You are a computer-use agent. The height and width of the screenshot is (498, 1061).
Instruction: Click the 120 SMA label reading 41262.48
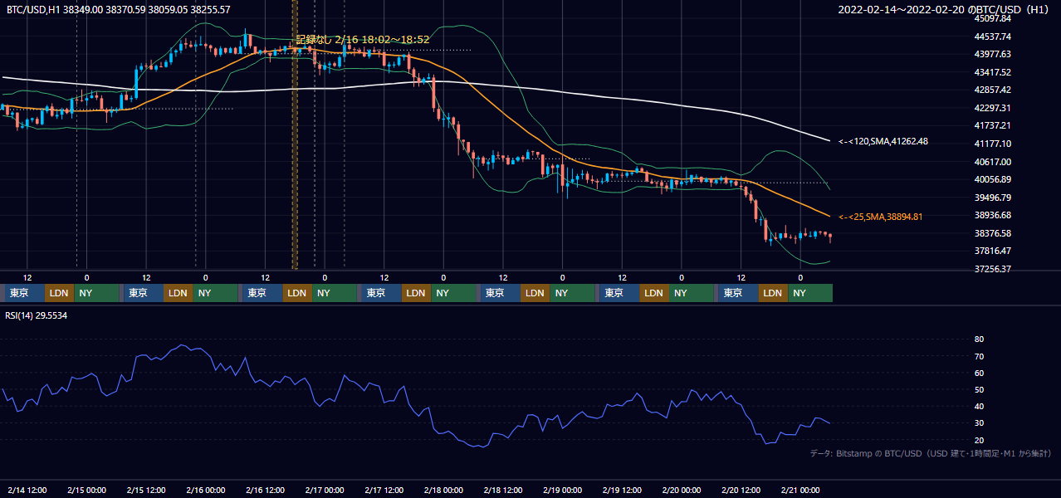pyautogui.click(x=883, y=142)
